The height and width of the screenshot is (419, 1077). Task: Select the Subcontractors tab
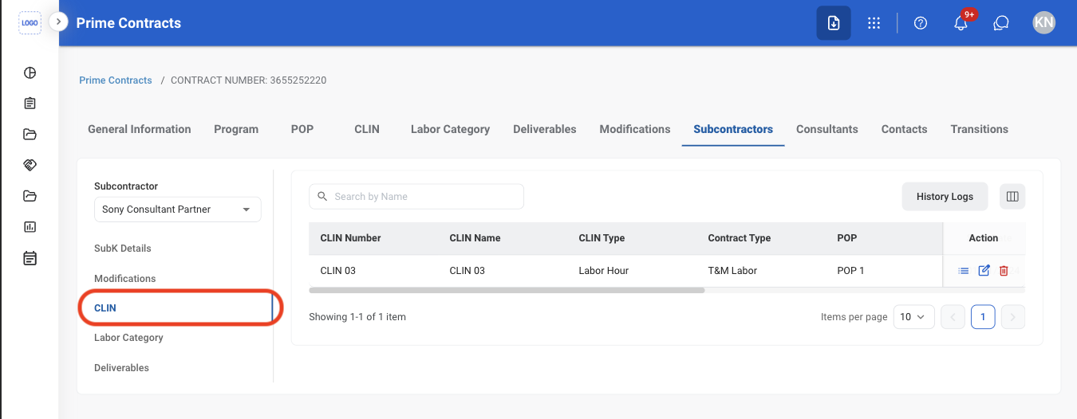[x=733, y=129]
